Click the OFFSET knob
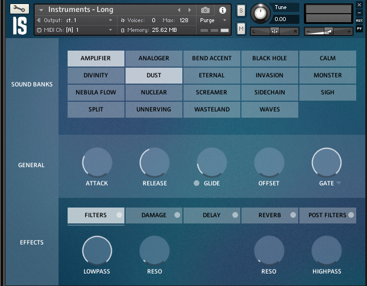367x286 pixels. 269,162
